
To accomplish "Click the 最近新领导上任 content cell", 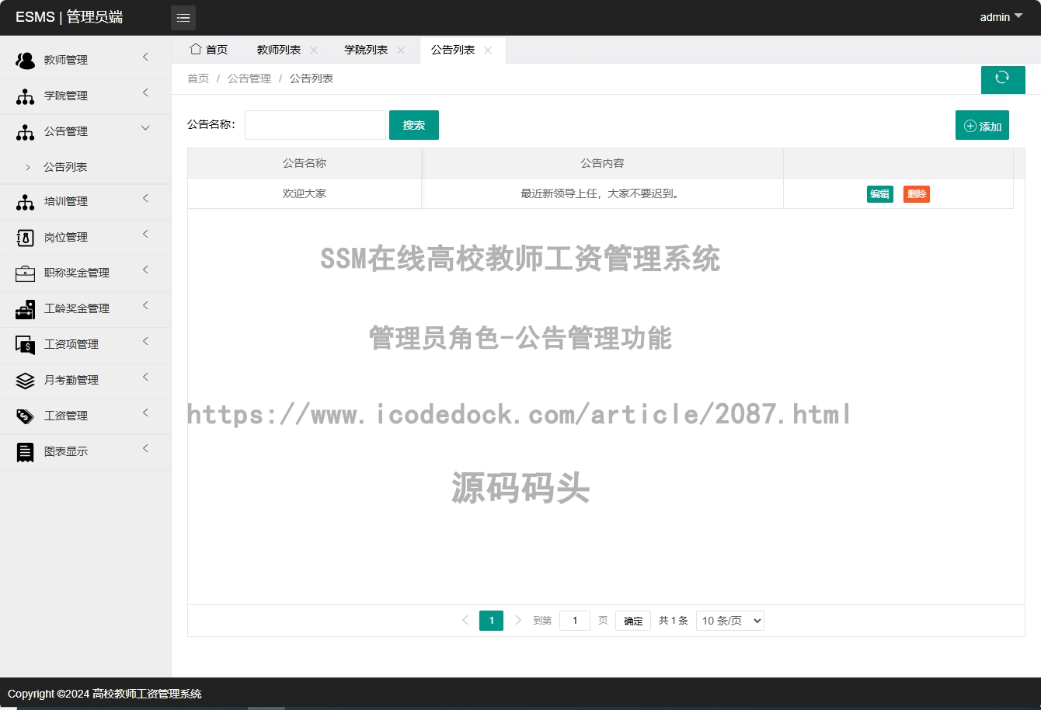I will 603,193.
